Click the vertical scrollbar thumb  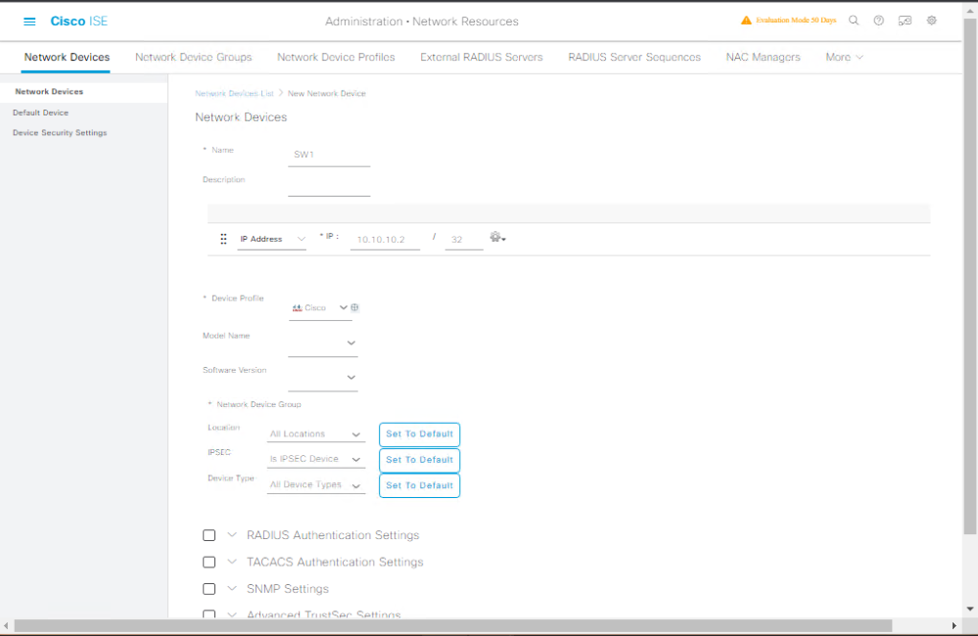pyautogui.click(x=970, y=274)
